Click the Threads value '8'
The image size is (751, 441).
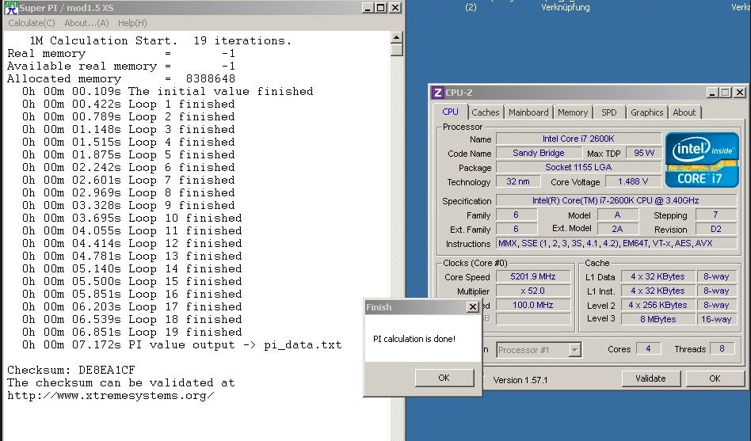[x=722, y=349]
